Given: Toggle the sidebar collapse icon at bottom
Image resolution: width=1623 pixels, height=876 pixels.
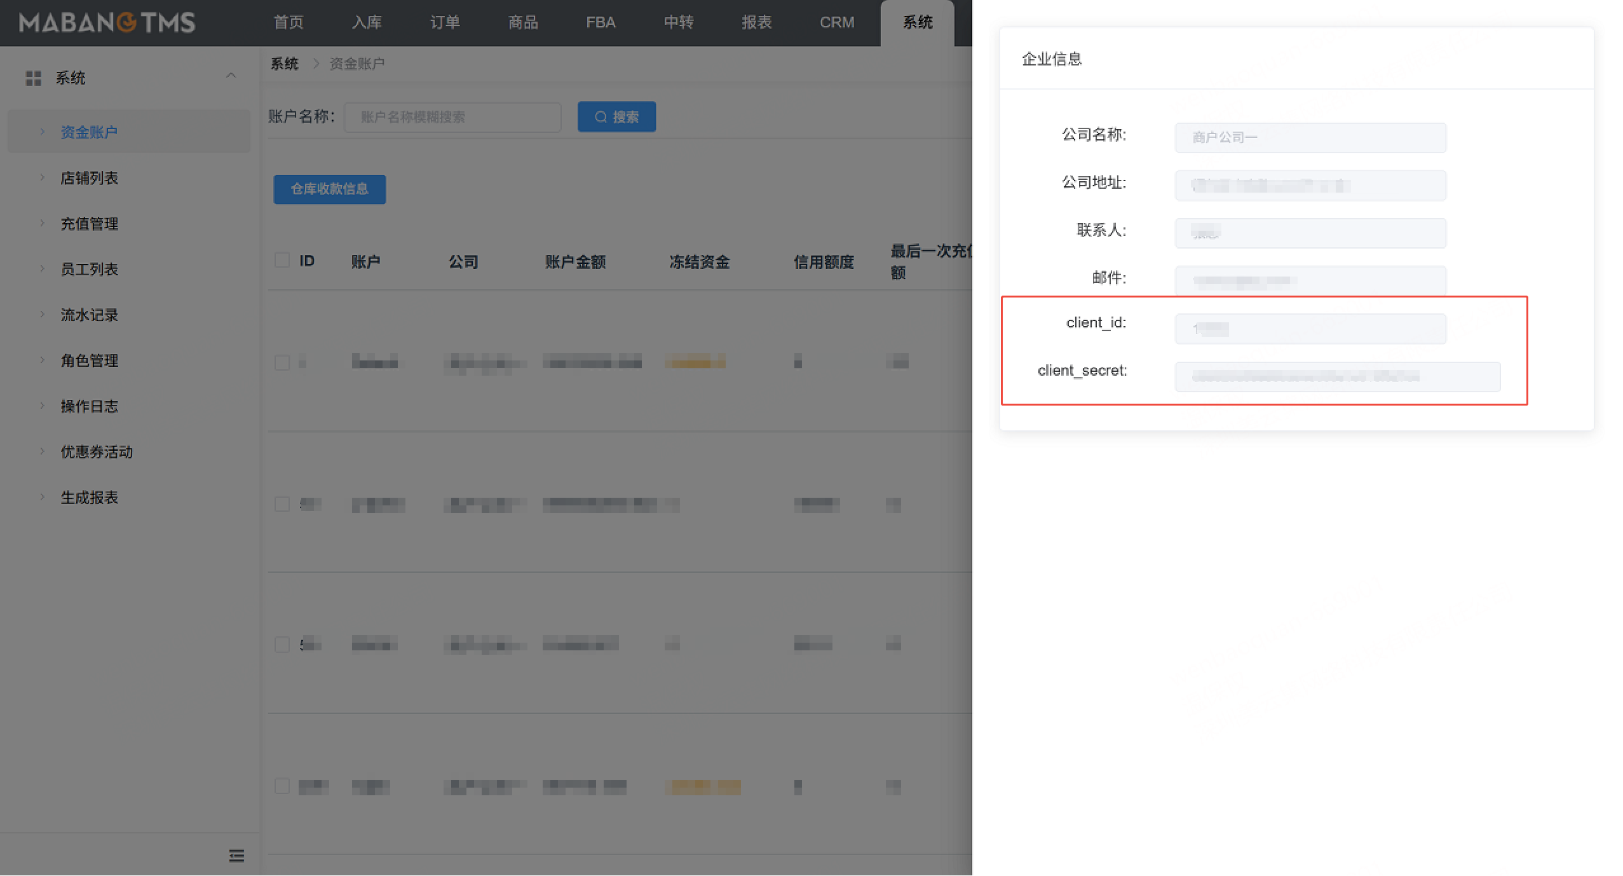Looking at the screenshot, I should [236, 856].
